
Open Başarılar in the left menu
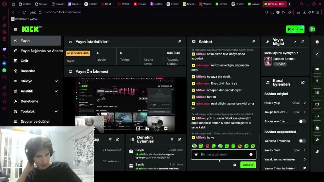click(36, 71)
